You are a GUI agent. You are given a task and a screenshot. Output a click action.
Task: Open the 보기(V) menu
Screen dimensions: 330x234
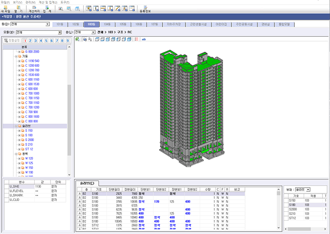[18, 3]
